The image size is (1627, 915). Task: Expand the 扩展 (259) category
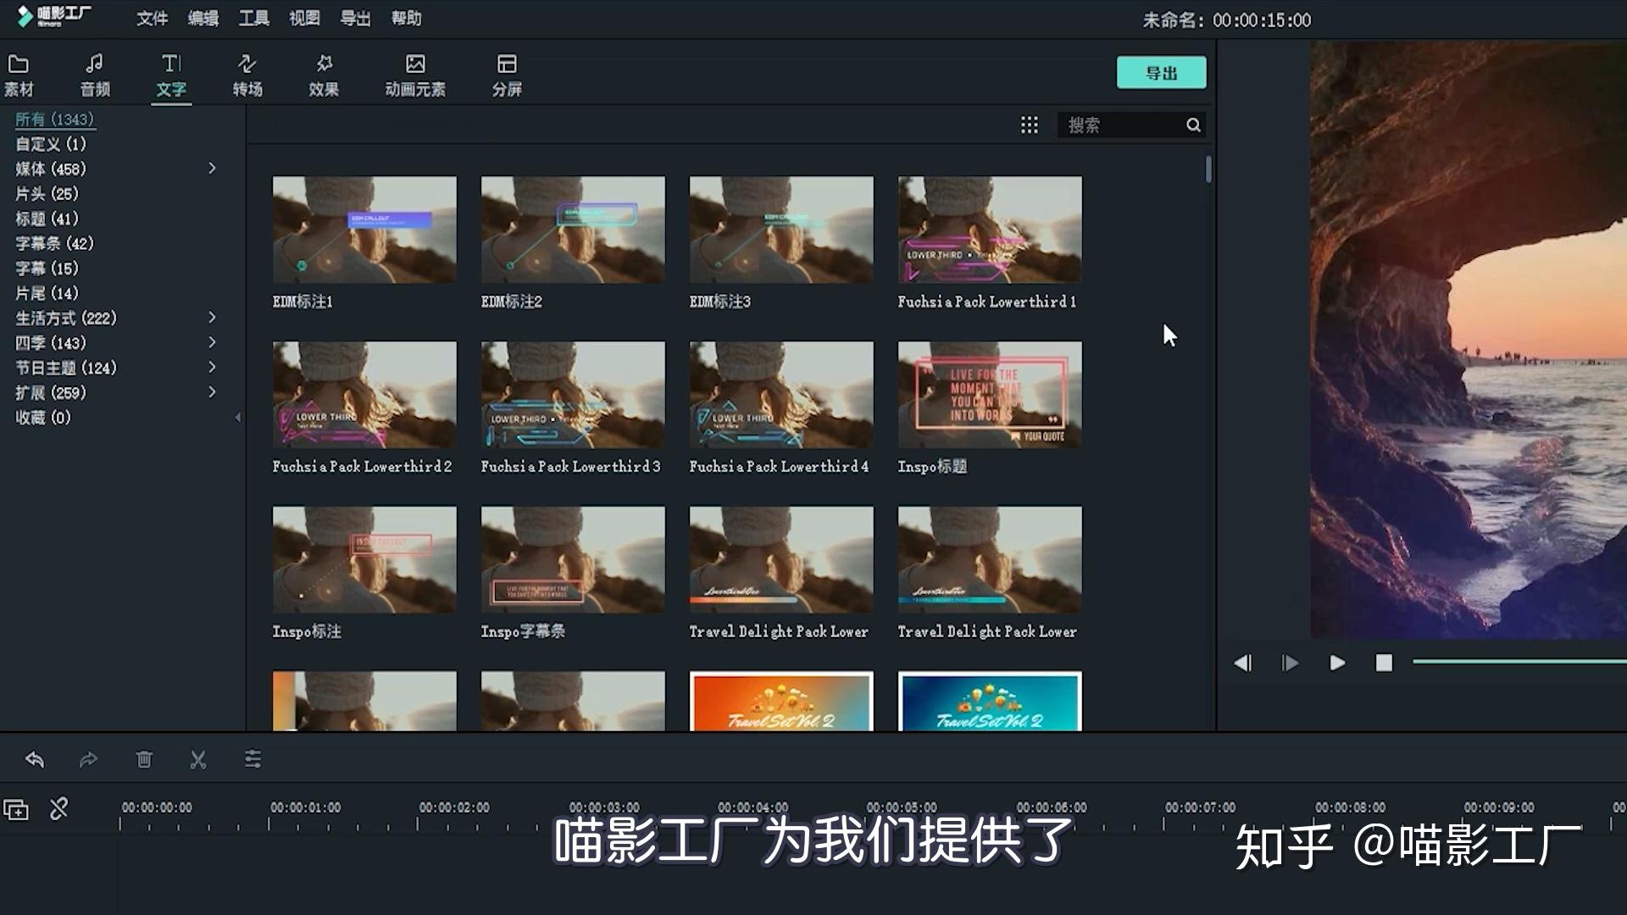pos(212,392)
